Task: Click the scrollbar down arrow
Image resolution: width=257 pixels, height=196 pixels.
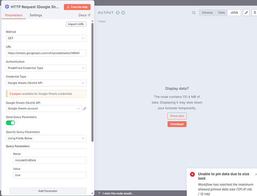Action: point(93,193)
